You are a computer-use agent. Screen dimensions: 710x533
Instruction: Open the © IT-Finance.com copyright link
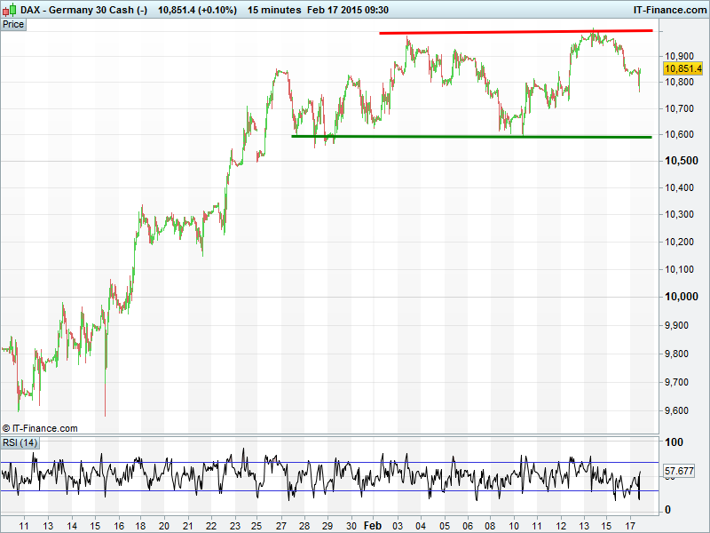click(40, 428)
